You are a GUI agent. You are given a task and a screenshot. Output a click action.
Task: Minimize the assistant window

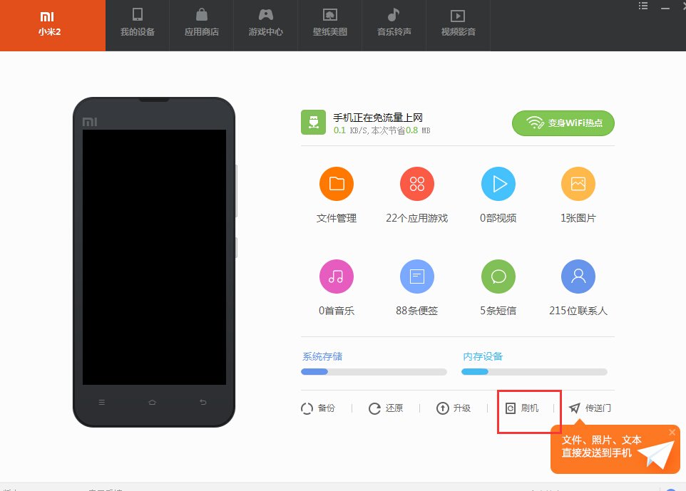pos(665,7)
